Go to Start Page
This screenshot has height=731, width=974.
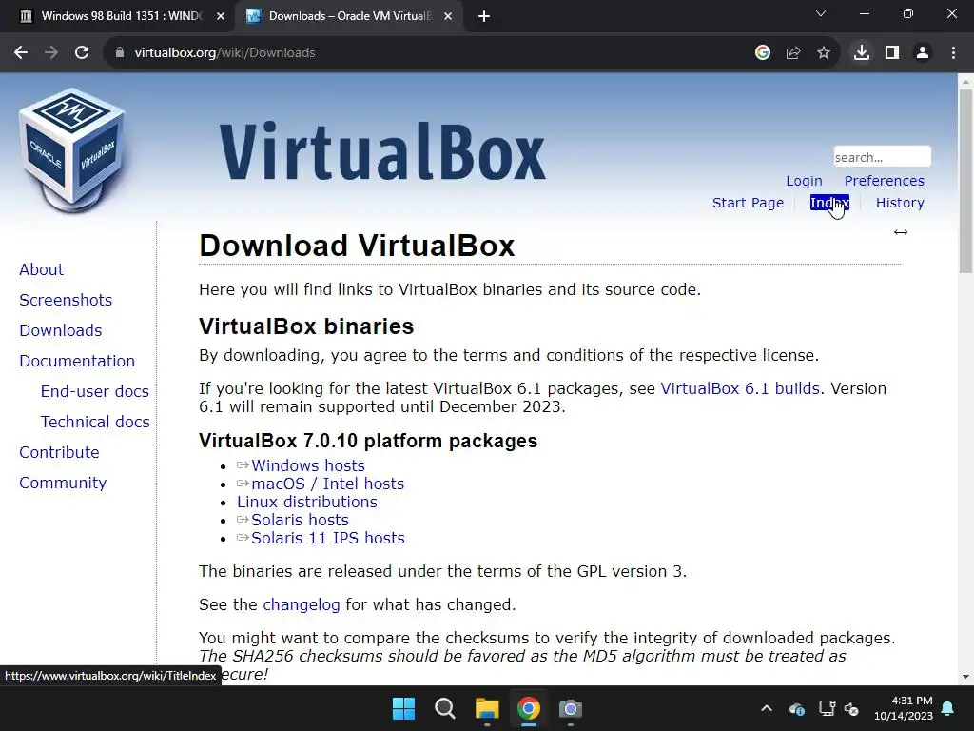[748, 203]
